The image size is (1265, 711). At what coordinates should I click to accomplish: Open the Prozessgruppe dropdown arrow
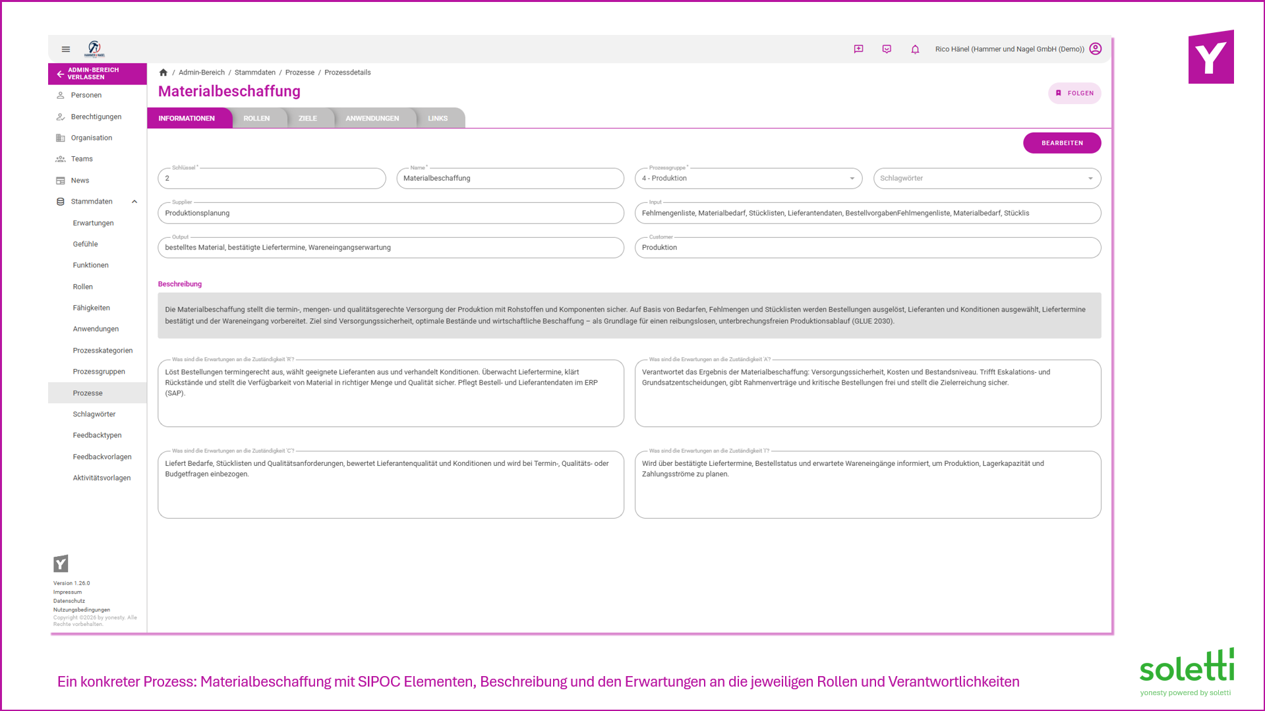(x=852, y=179)
